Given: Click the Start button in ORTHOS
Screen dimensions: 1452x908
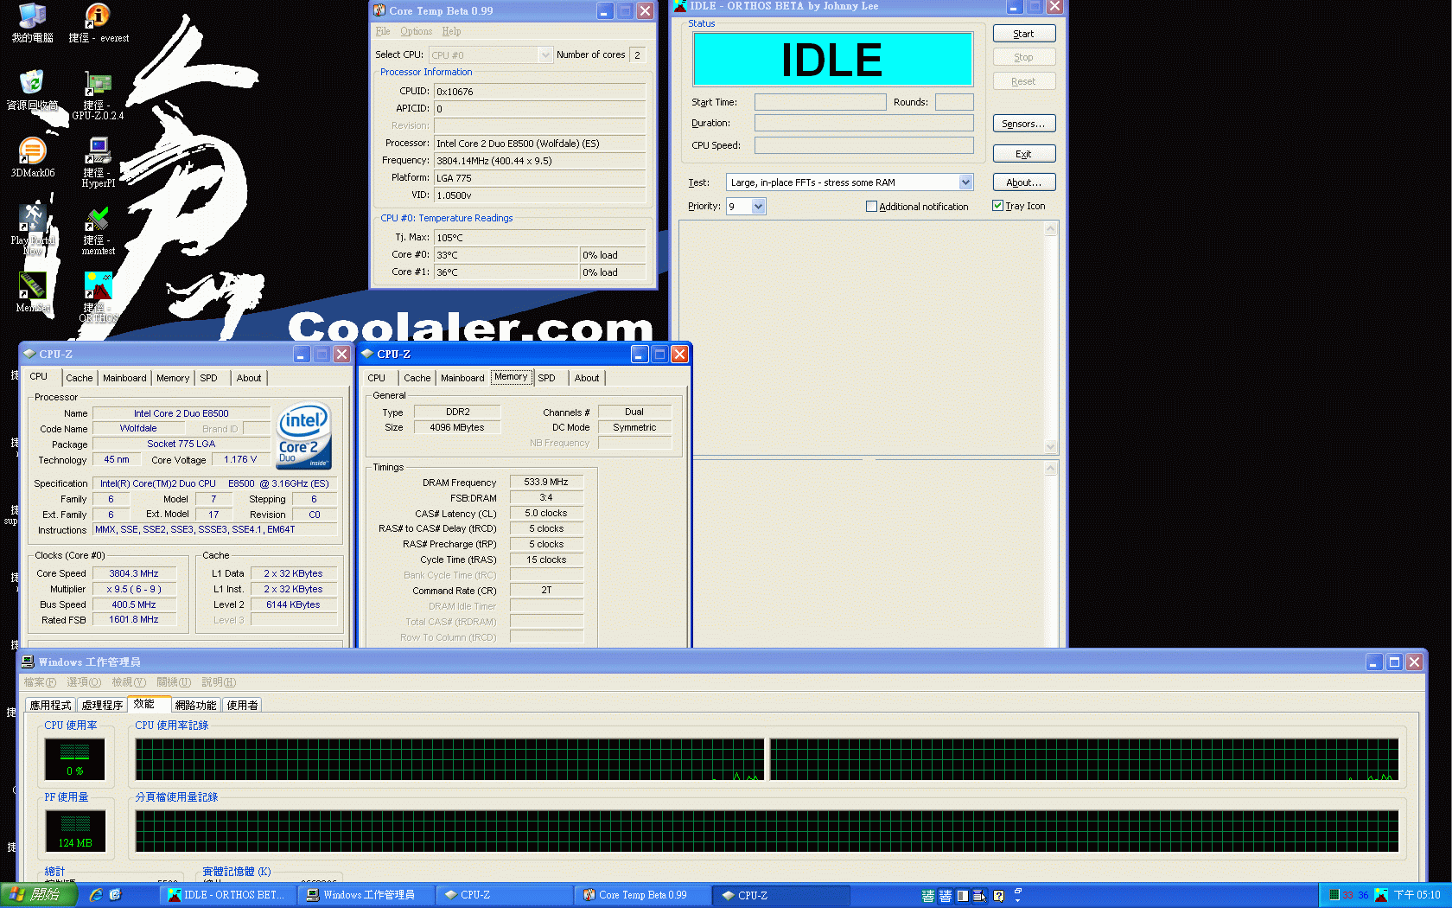Looking at the screenshot, I should point(1023,34).
